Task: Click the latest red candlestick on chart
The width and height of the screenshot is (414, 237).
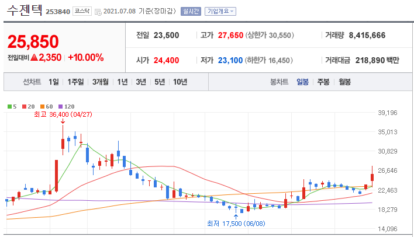Action: [372, 177]
